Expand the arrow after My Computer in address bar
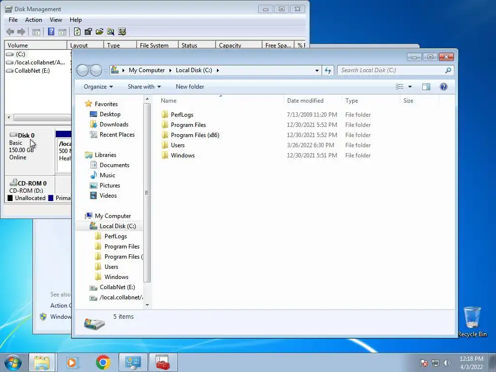Image resolution: width=496 pixels, height=372 pixels. click(170, 70)
